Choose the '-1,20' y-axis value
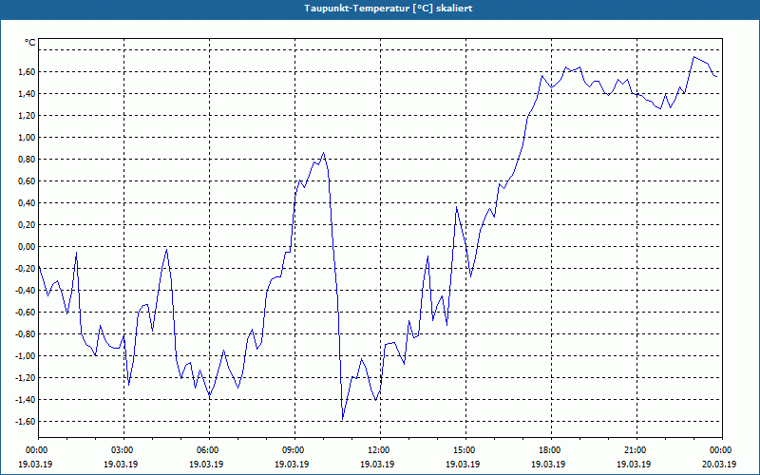Viewport: 760px width, 475px height. pyautogui.click(x=27, y=377)
